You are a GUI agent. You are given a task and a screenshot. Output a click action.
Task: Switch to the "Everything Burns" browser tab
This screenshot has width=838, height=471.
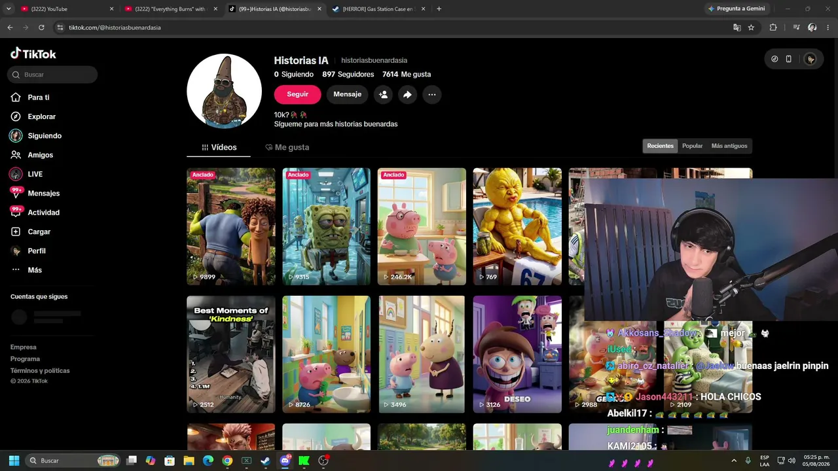(170, 9)
